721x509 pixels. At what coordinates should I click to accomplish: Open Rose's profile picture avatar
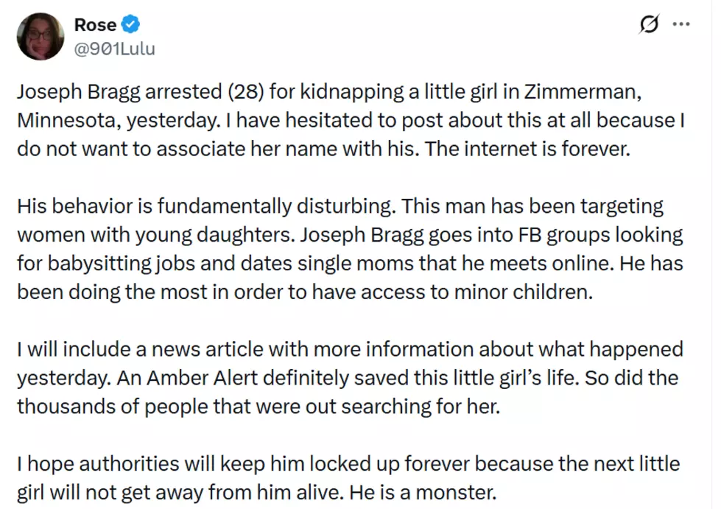pyautogui.click(x=41, y=36)
